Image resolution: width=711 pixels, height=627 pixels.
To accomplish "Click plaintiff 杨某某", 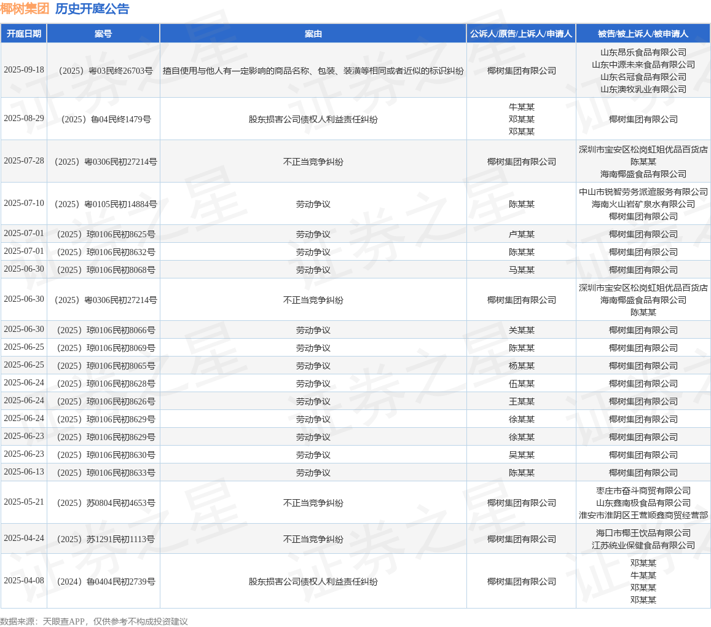I will point(522,366).
